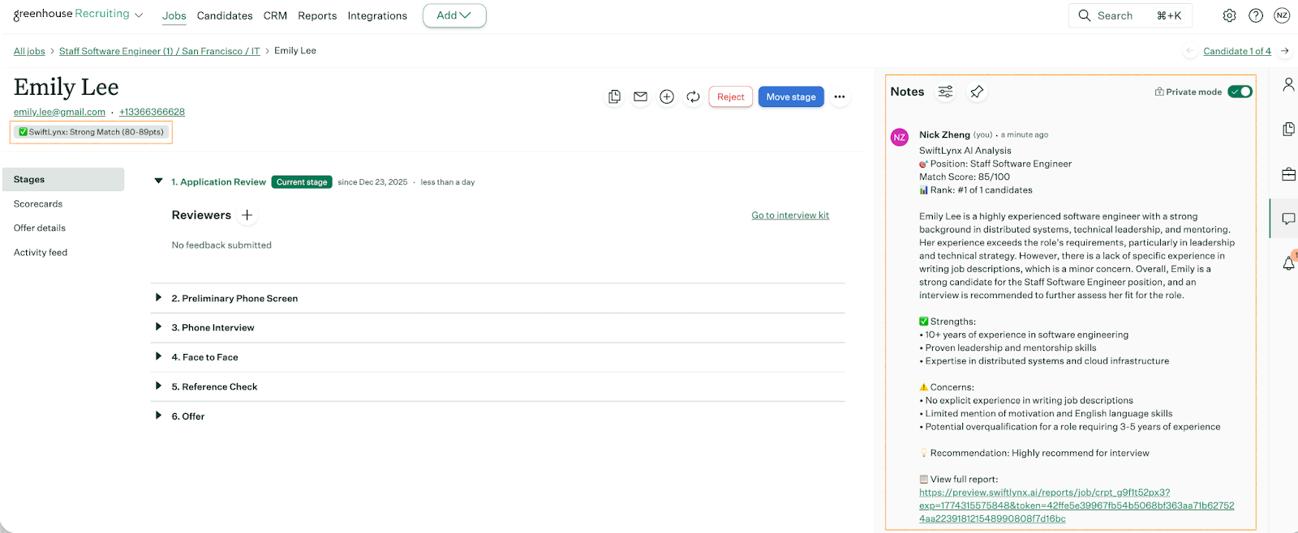1298x533 pixels.
Task: Click the Move stage button
Action: pyautogui.click(x=791, y=96)
